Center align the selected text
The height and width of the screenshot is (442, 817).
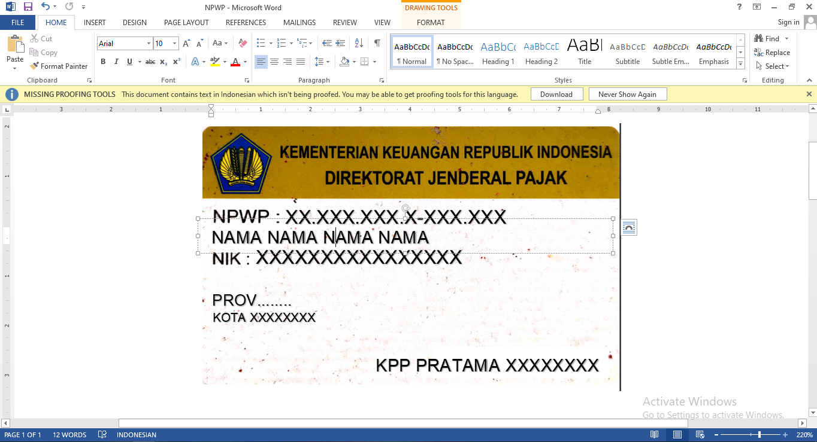tap(274, 62)
